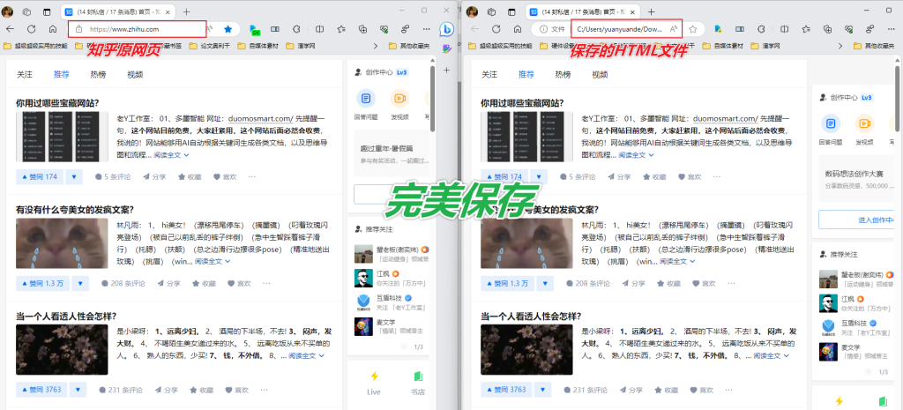The image size is (903, 410).
Task: Switch to the 关注 tab in the left window
Action: pyautogui.click(x=25, y=74)
